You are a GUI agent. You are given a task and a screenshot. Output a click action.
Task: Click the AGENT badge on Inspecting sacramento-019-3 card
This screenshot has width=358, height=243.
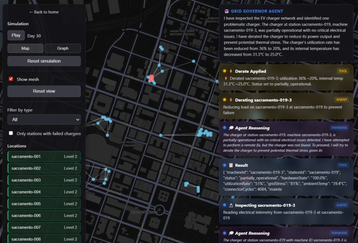tap(342, 205)
